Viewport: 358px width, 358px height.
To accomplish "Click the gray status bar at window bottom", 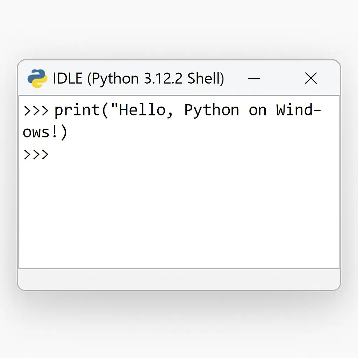I will 178,279.
